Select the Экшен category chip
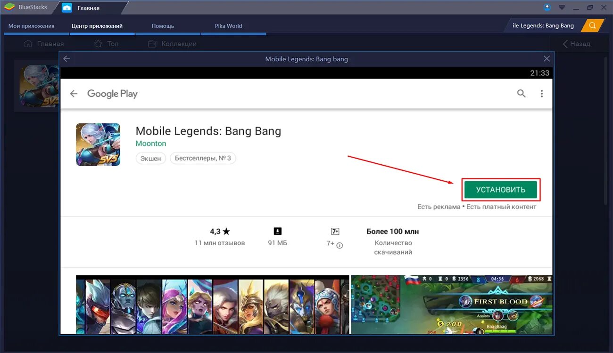This screenshot has width=613, height=353. point(150,158)
